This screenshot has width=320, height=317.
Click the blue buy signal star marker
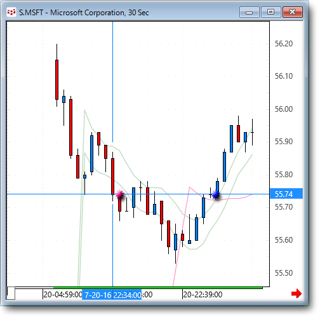pyautogui.click(x=215, y=194)
